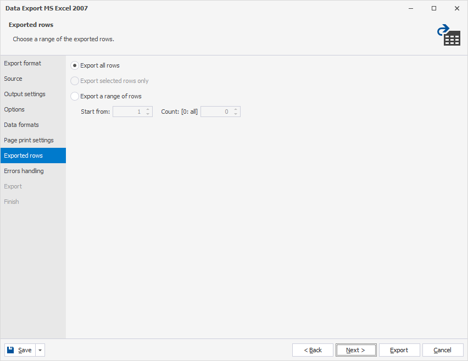
Task: Open the Data formats page
Action: [33, 125]
